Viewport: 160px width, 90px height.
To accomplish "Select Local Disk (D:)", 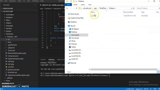I will 76,53.
